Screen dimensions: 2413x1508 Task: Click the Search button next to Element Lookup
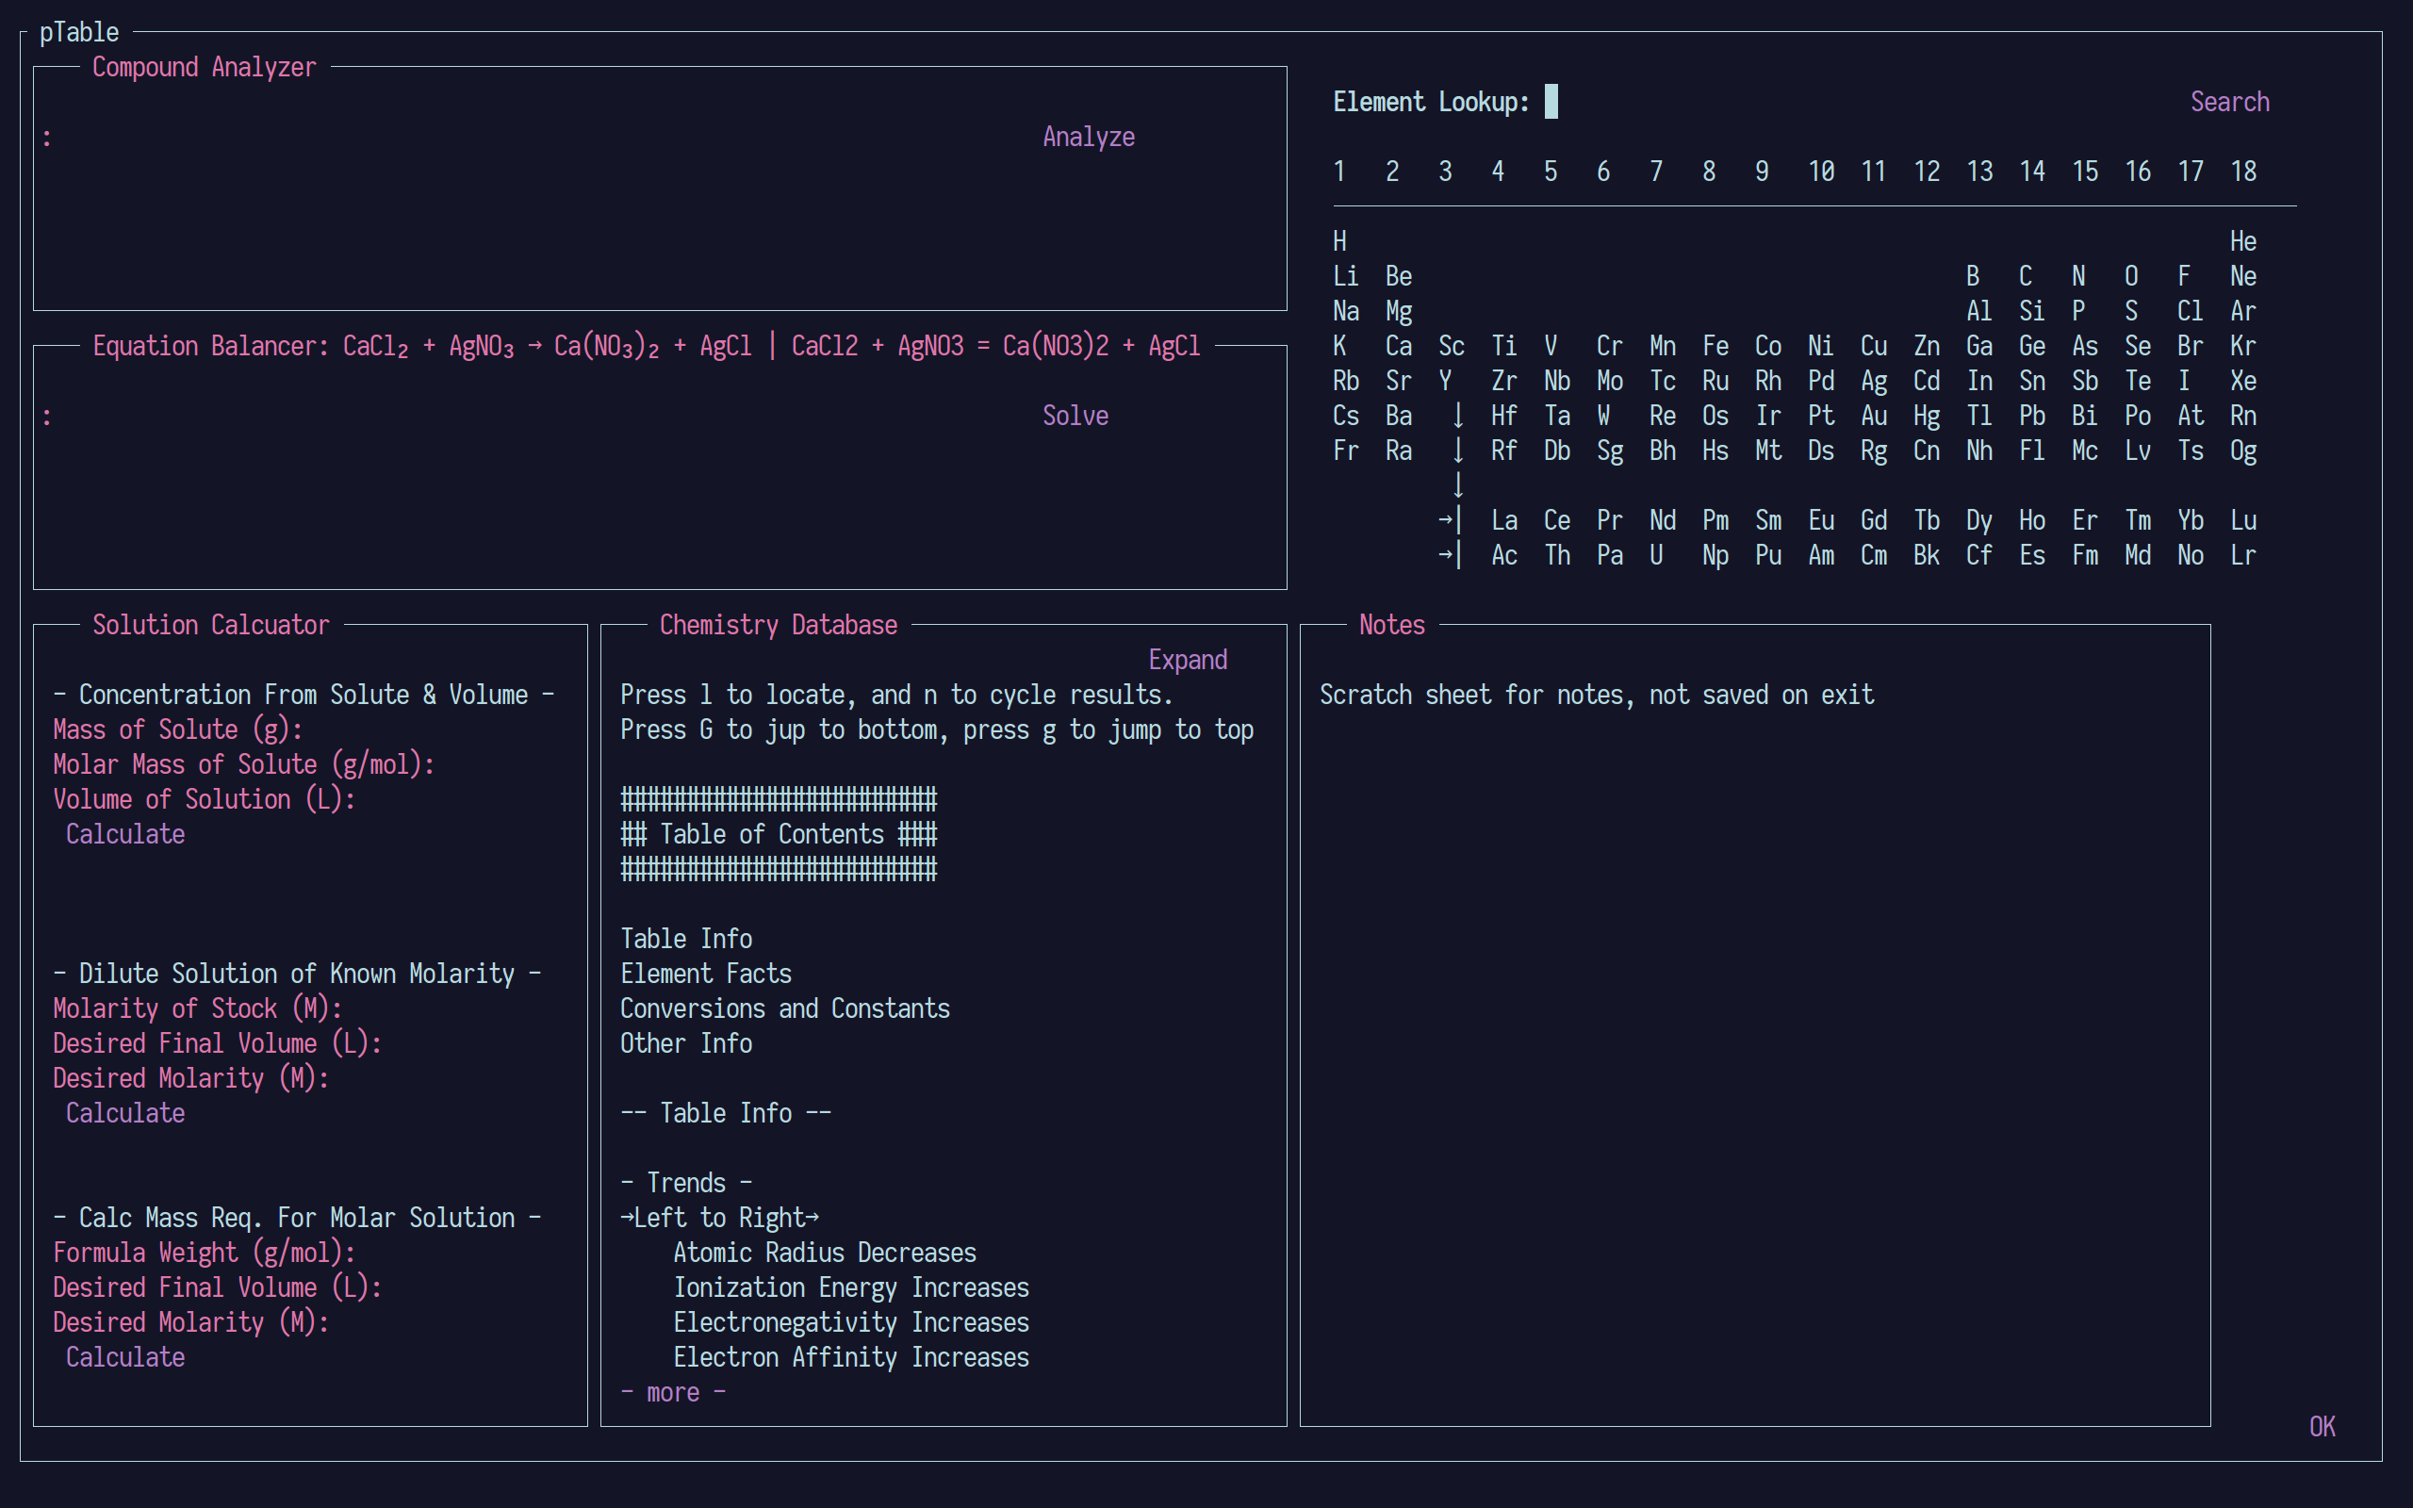pyautogui.click(x=2228, y=102)
